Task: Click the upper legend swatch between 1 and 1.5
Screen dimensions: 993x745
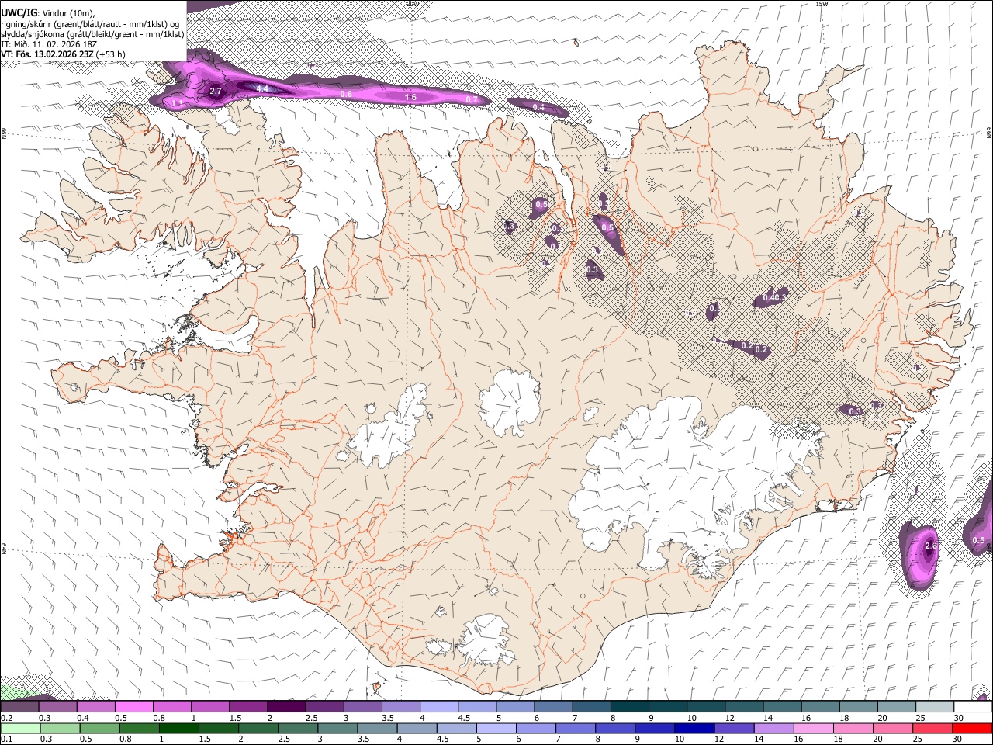Action: coord(210,706)
